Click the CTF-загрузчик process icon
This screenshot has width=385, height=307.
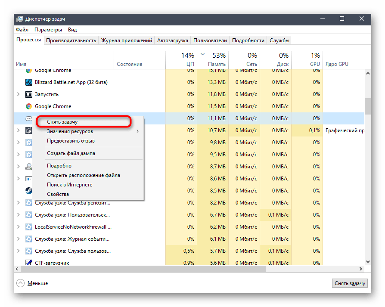(x=29, y=263)
